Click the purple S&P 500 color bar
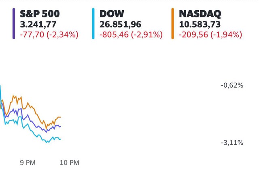The height and width of the screenshot is (171, 259). 14,23
